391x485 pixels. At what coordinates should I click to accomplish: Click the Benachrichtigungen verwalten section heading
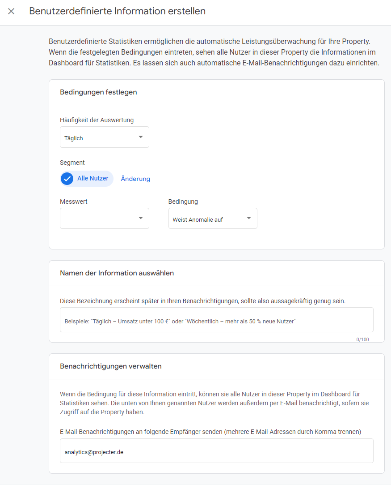(111, 366)
